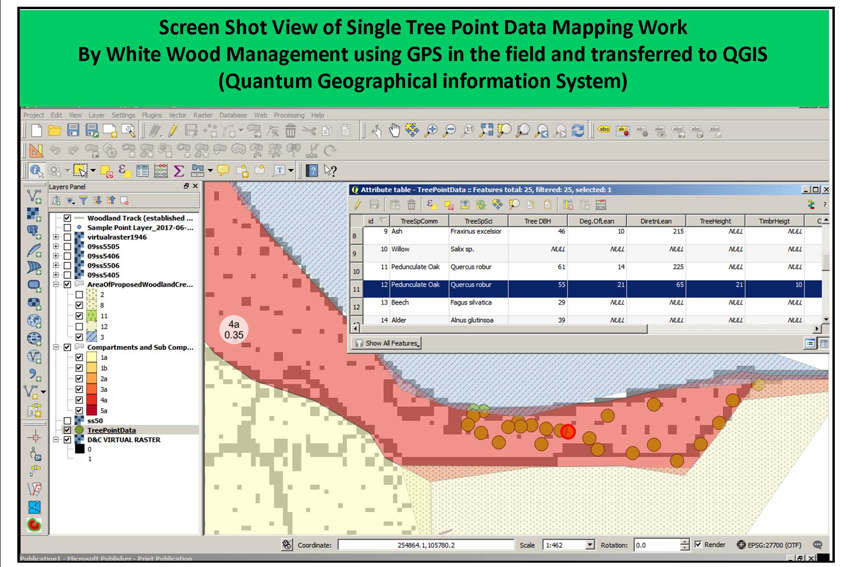Click the Show All Features button

387,343
